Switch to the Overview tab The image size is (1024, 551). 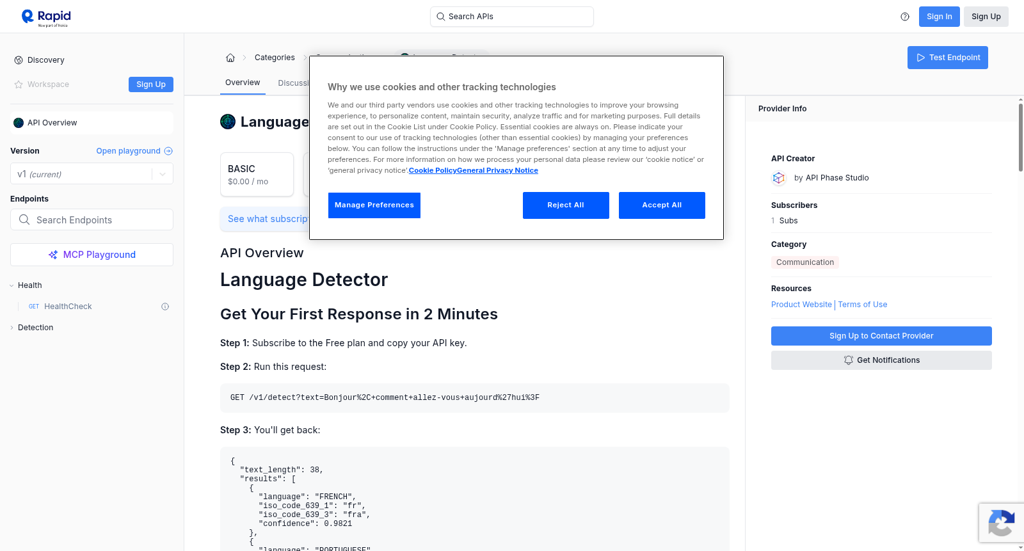[x=243, y=83]
